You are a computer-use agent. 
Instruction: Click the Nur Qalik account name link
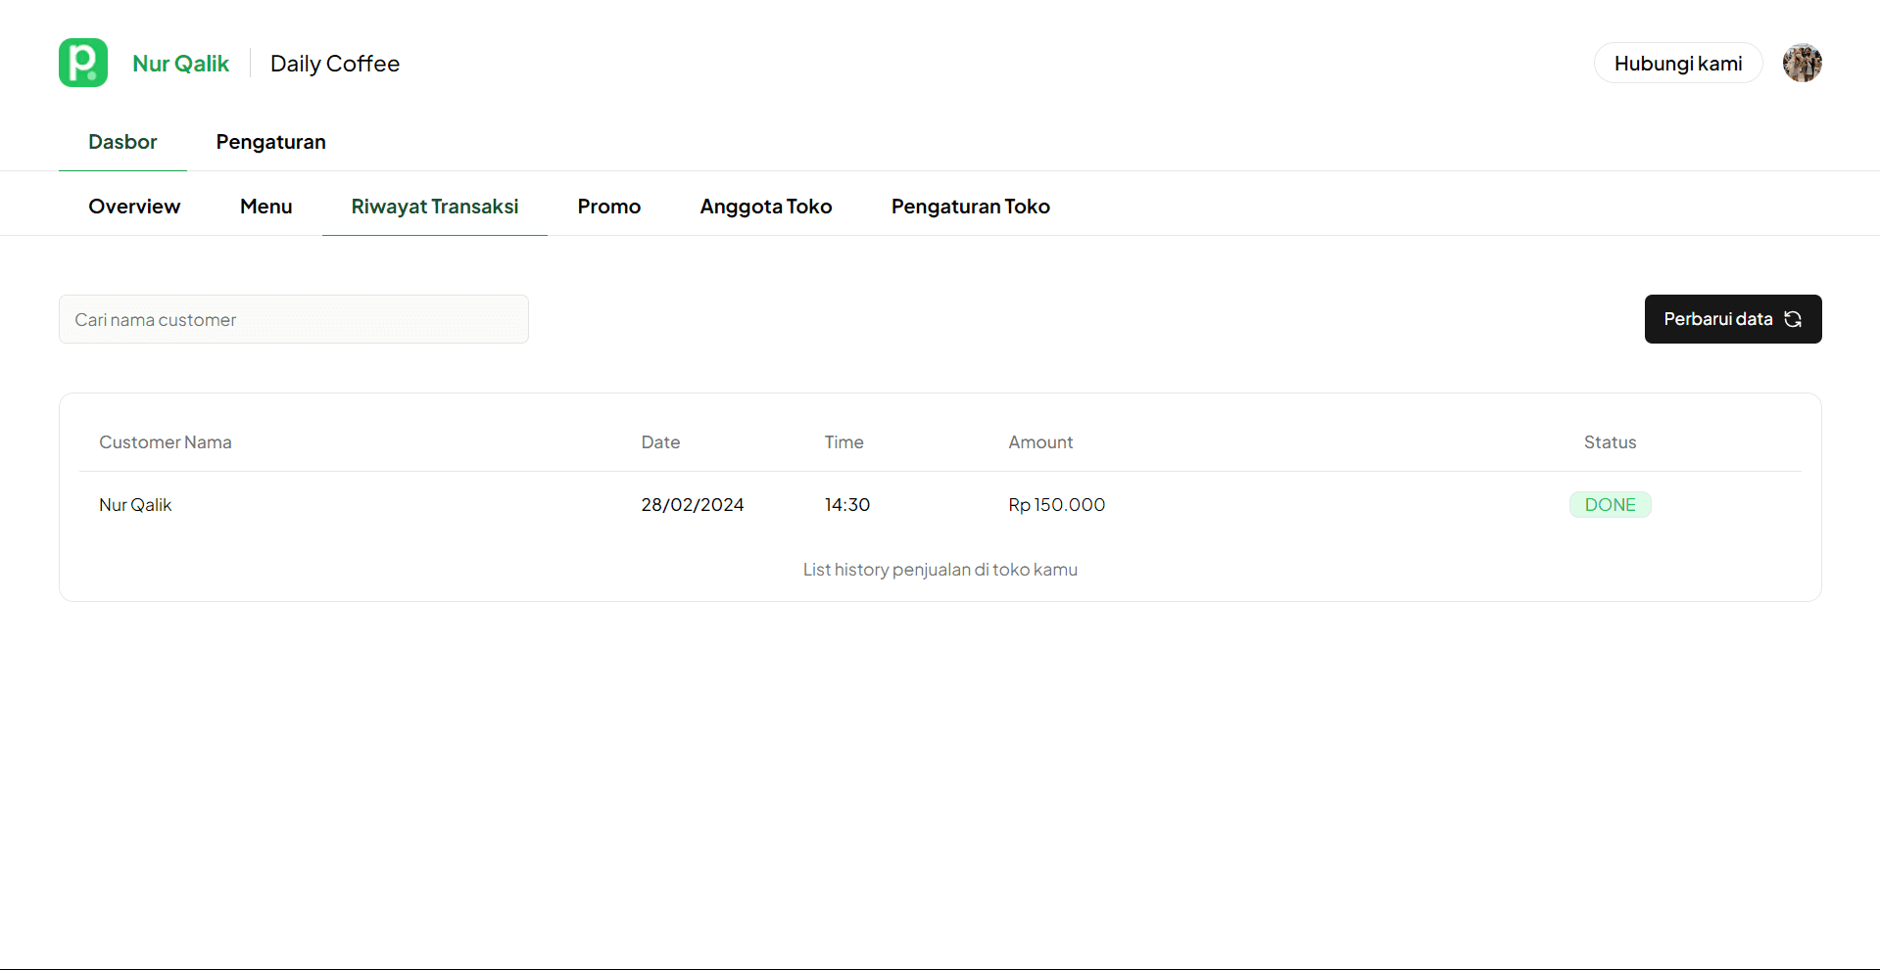180,64
